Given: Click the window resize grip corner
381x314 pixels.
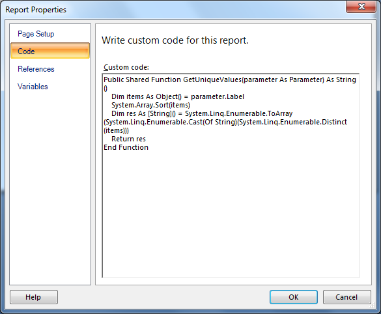Looking at the screenshot, I should click(372, 306).
